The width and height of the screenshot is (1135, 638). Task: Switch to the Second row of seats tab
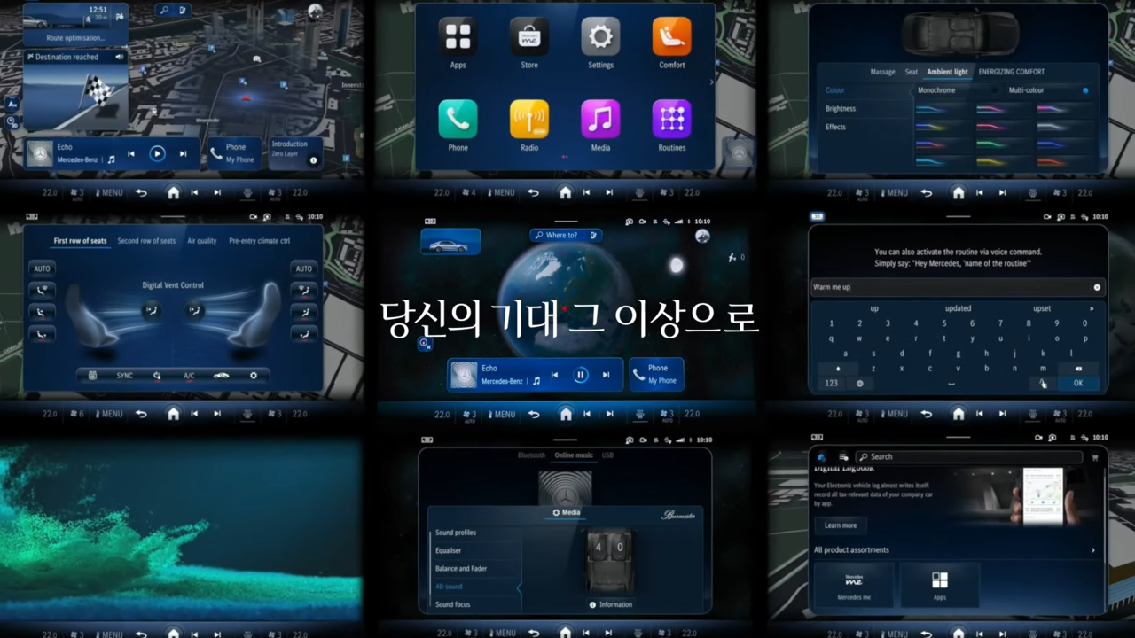pos(146,241)
